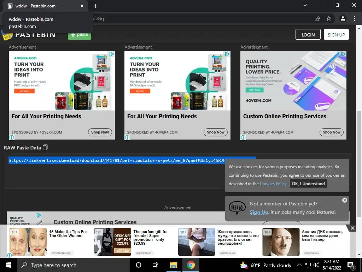Click Shop Now on Custom Online Printing ad
Viewport: 362px width, 272px height.
[x=332, y=132]
